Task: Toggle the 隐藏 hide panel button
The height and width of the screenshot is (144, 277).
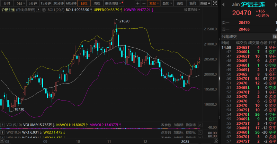Action: 204,3
